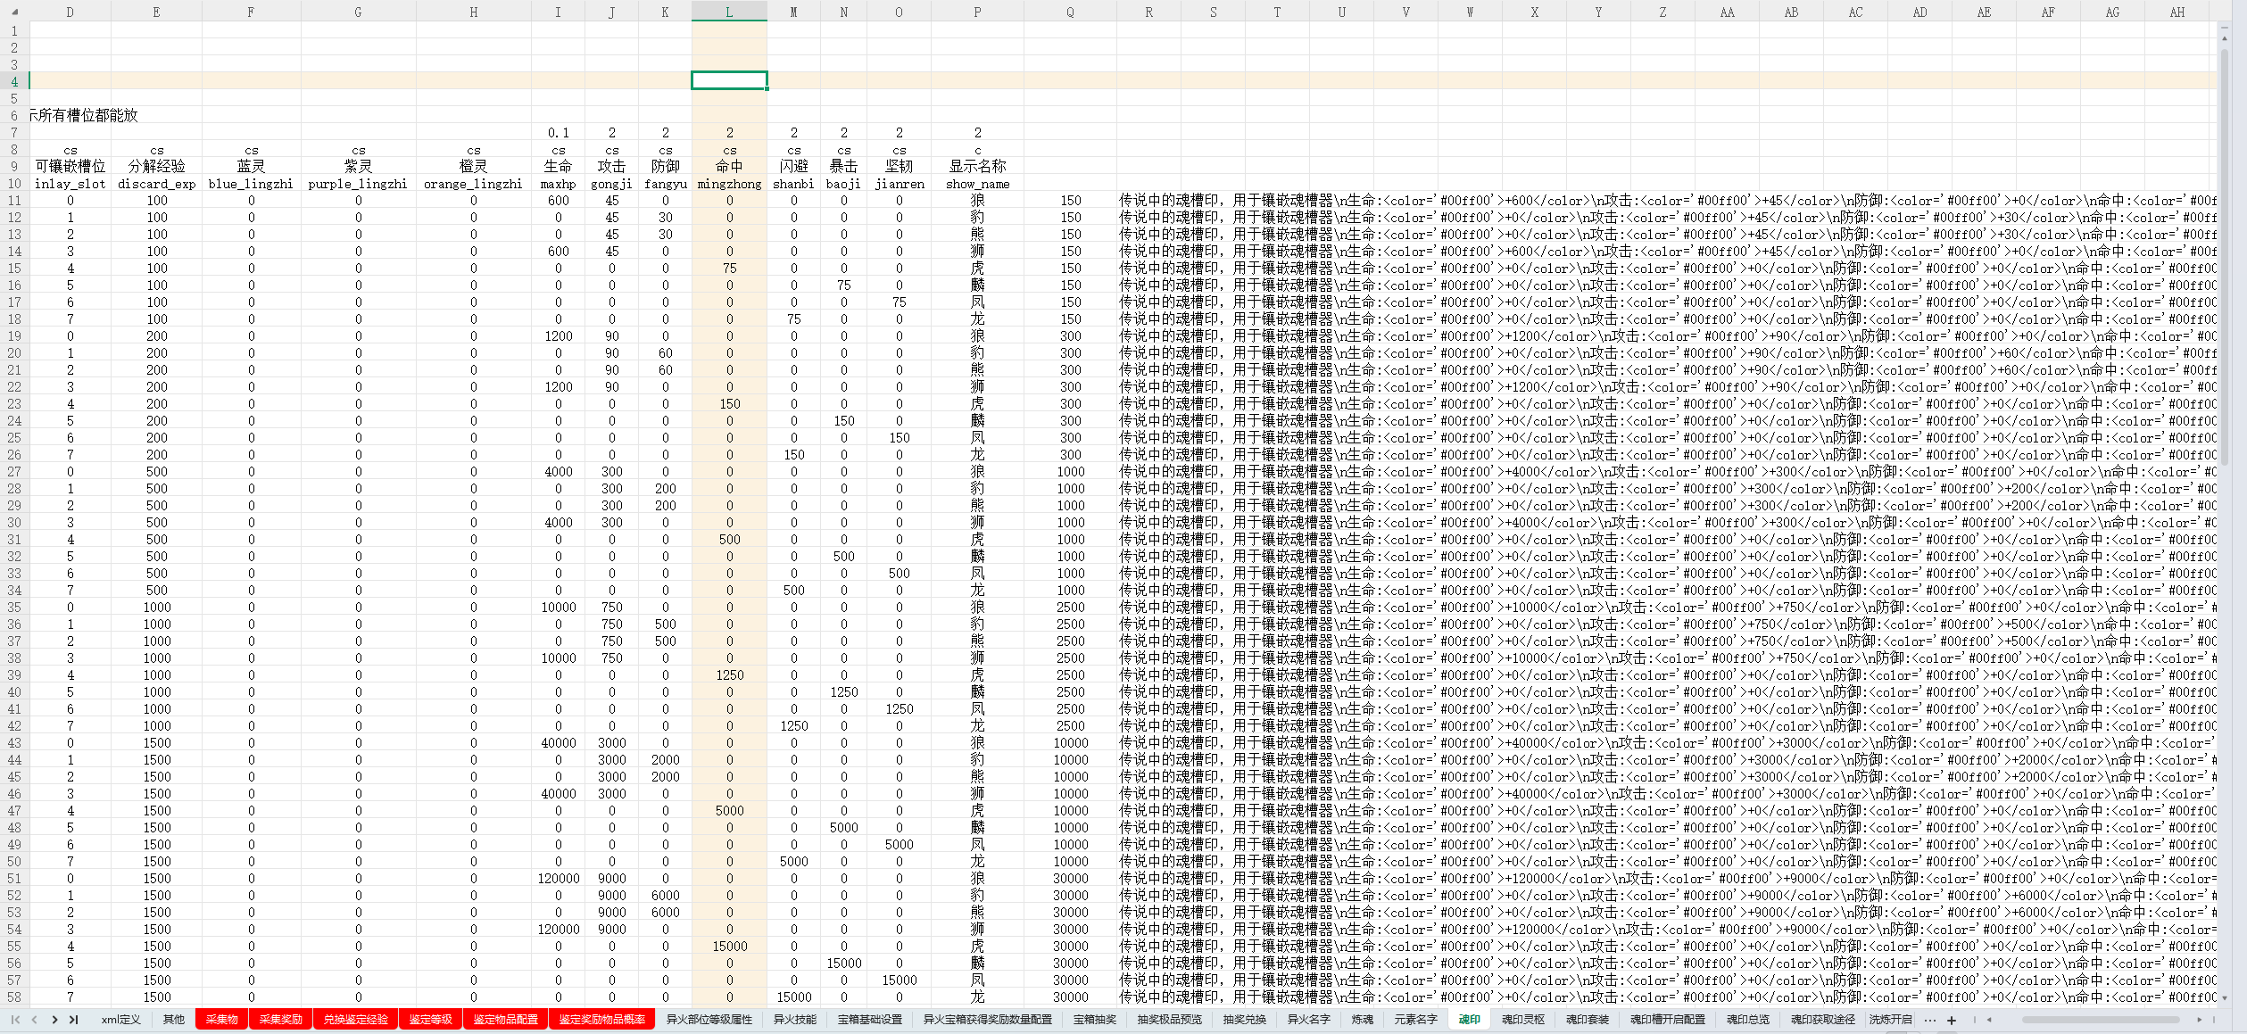
Task: Click horizontal scrollbar left arrow
Action: click(1989, 1020)
